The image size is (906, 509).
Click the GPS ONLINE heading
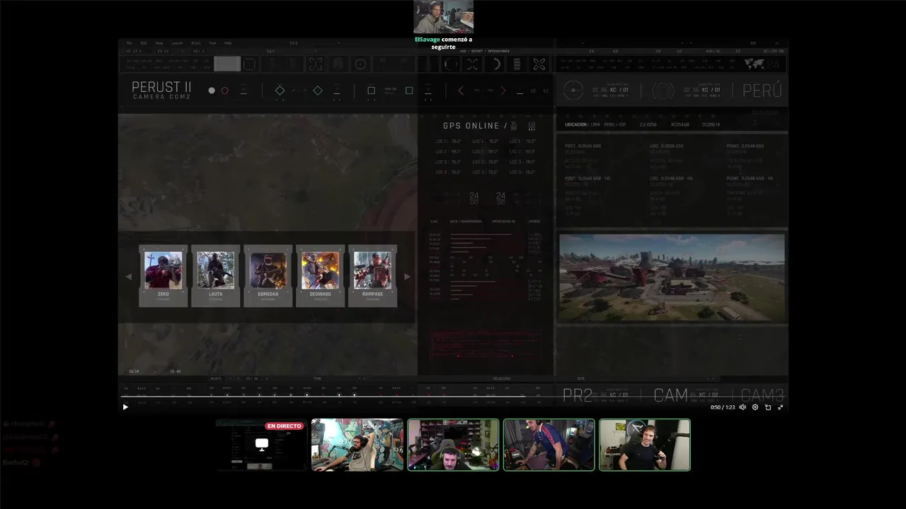click(x=471, y=126)
